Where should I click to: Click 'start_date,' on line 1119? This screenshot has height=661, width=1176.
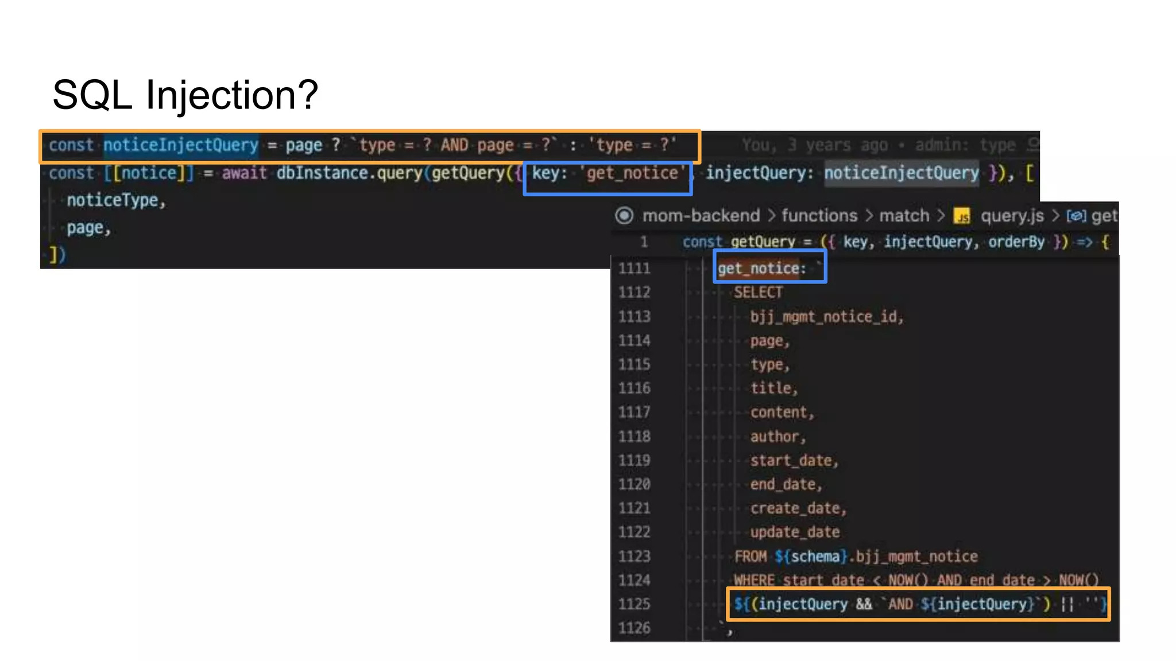click(794, 461)
